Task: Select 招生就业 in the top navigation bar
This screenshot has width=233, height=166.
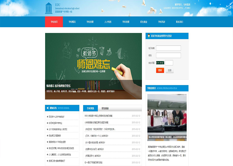Action: tap(144, 22)
